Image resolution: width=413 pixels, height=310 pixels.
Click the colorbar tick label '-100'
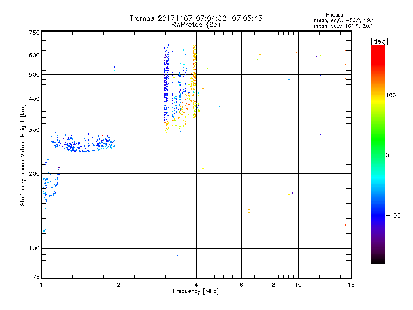pos(393,215)
